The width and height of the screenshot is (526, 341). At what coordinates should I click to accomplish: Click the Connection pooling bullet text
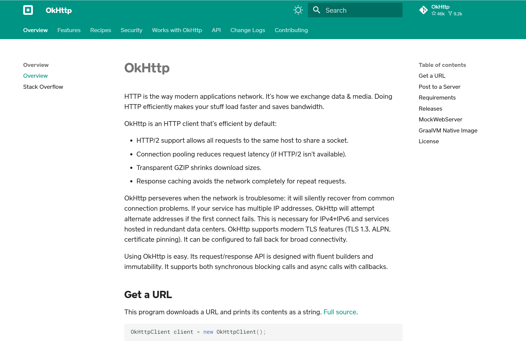tap(241, 154)
